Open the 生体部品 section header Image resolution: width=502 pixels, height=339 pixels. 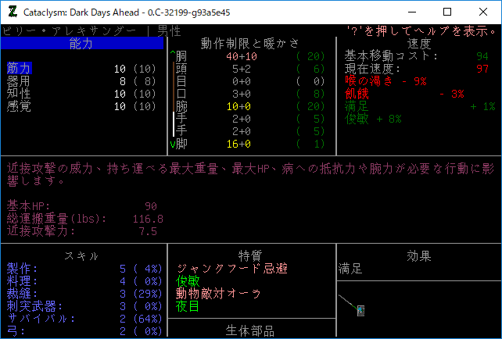tap(250, 330)
